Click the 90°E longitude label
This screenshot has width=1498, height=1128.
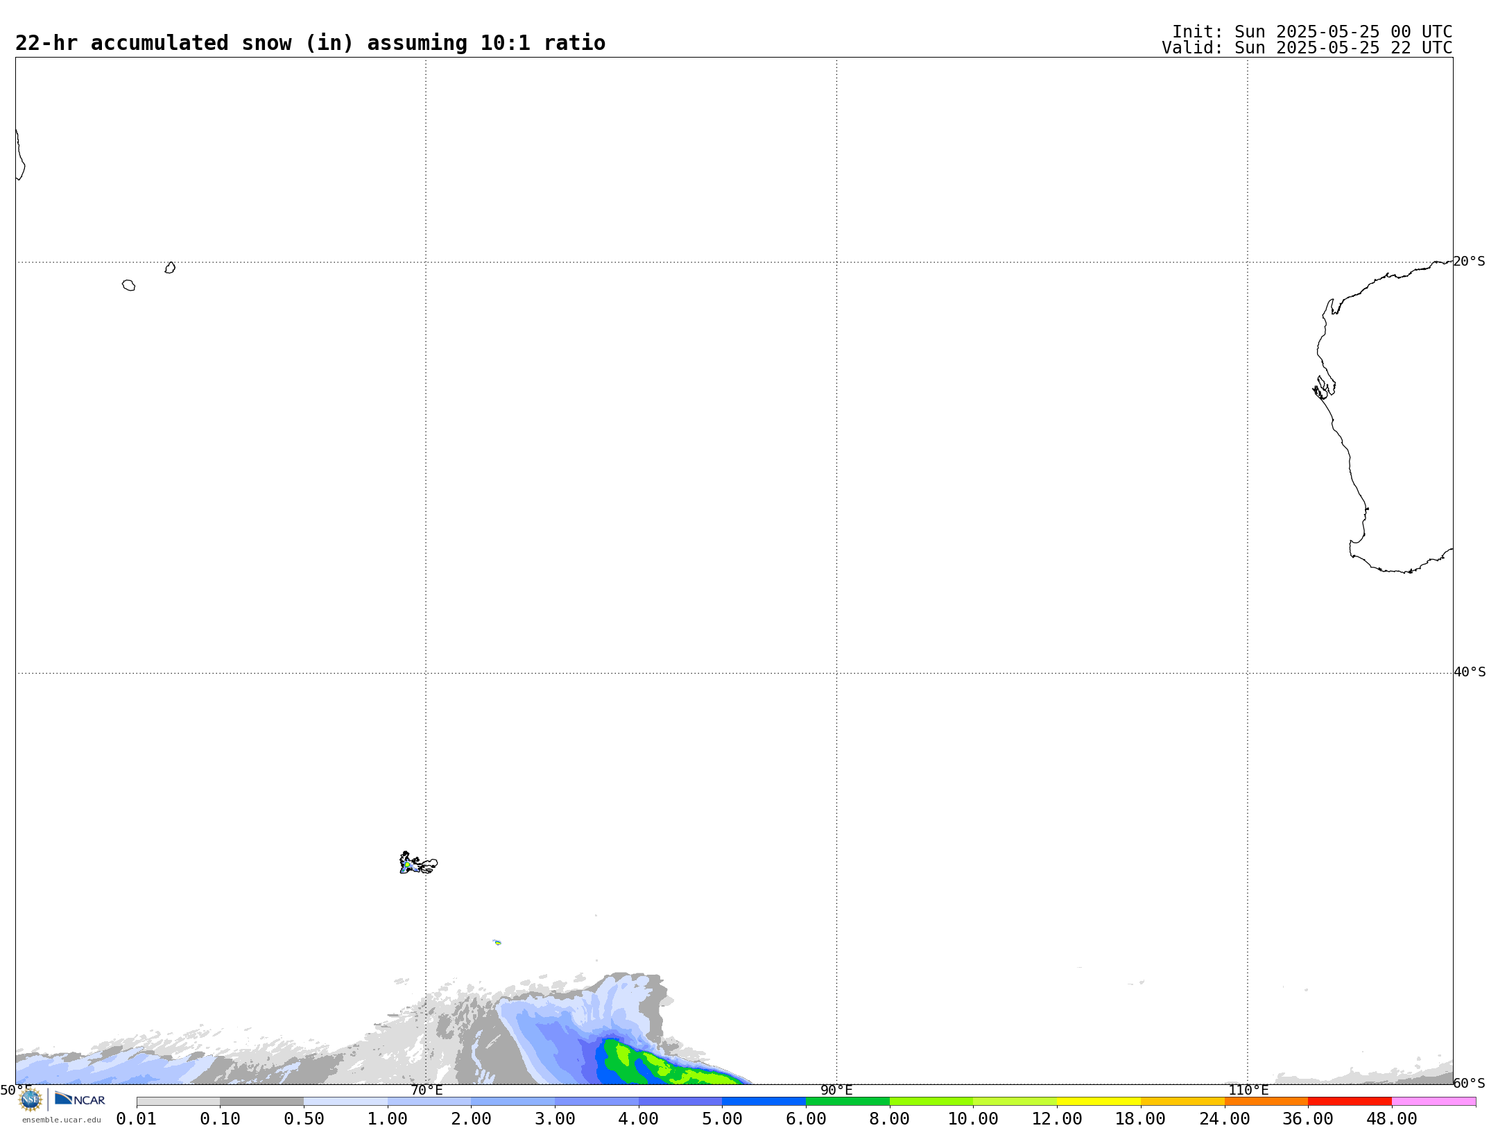[836, 1090]
